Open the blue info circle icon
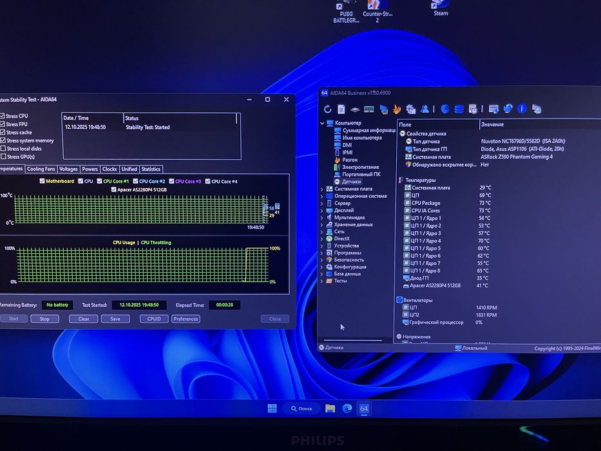This screenshot has height=451, width=601. pyautogui.click(x=522, y=109)
